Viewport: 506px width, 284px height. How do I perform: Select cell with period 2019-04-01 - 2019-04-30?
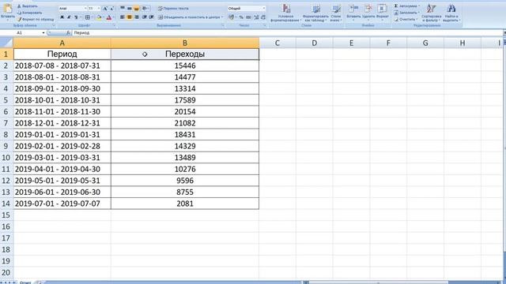[62, 169]
